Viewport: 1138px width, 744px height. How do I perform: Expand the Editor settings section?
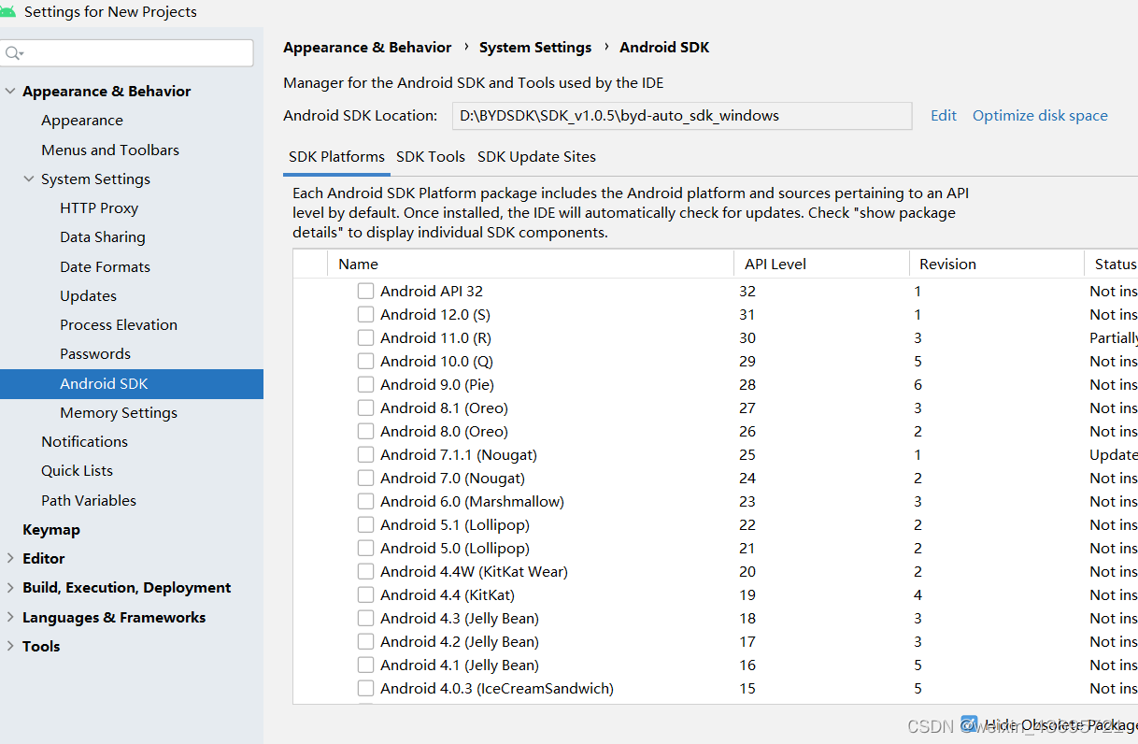[10, 558]
